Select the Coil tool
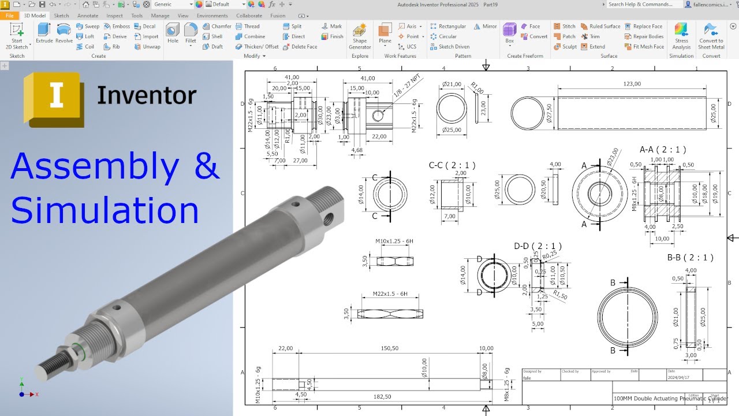 [85, 47]
